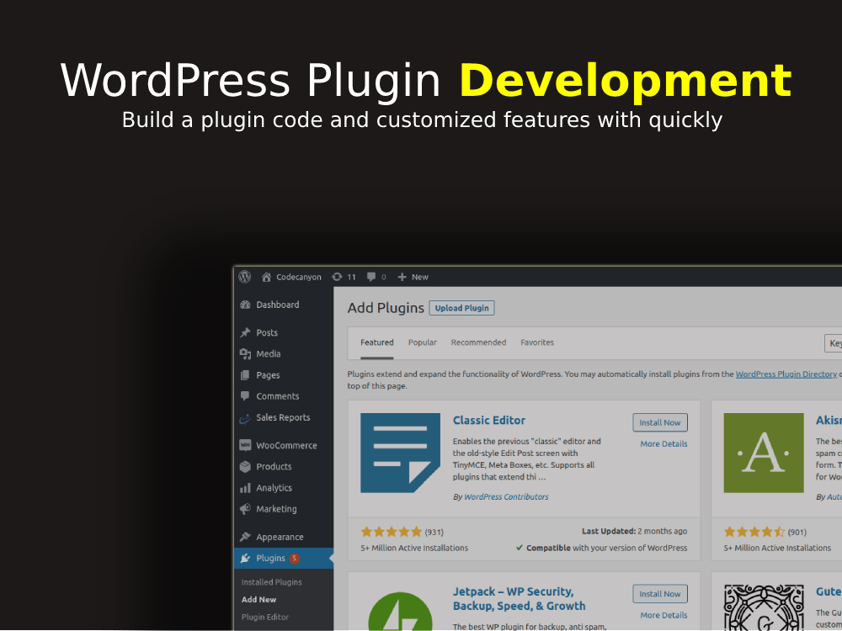Click Install Now for Classic Editor

(x=660, y=422)
